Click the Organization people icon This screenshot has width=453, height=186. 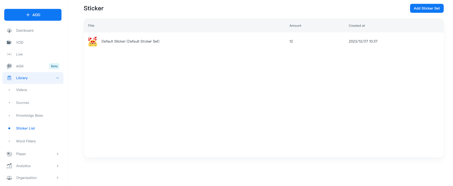coord(9,178)
